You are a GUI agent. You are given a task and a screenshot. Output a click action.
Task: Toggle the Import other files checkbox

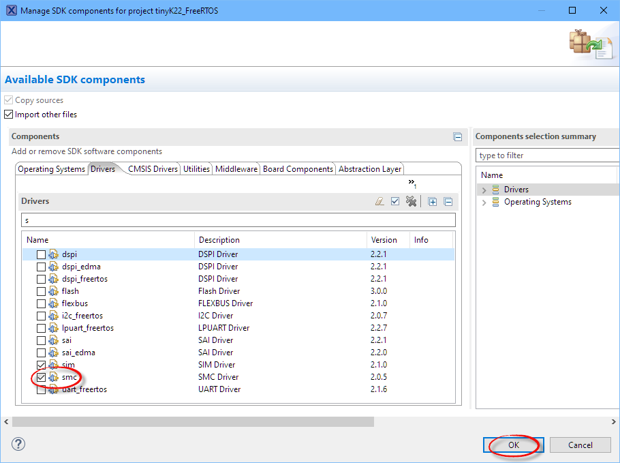pyautogui.click(x=9, y=115)
